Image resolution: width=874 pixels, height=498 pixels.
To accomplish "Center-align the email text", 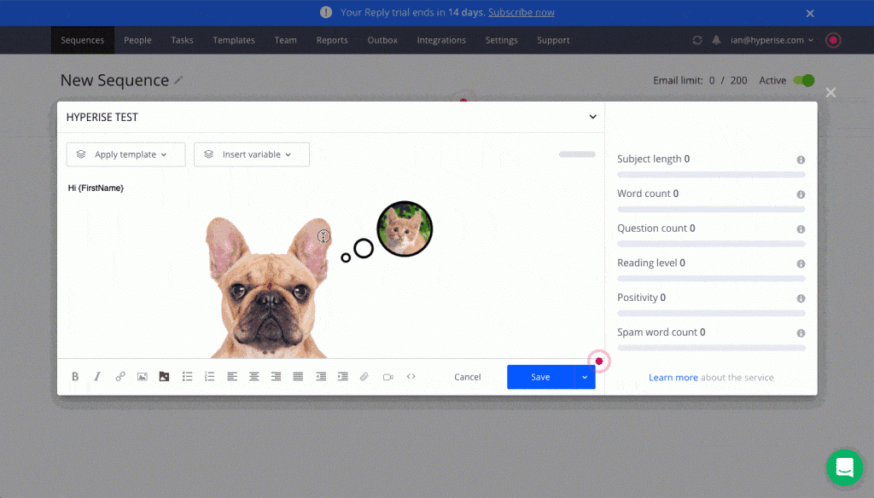I will click(254, 377).
